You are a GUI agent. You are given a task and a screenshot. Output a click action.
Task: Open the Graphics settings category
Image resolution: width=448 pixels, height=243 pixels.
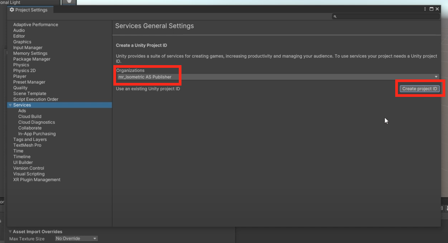22,42
